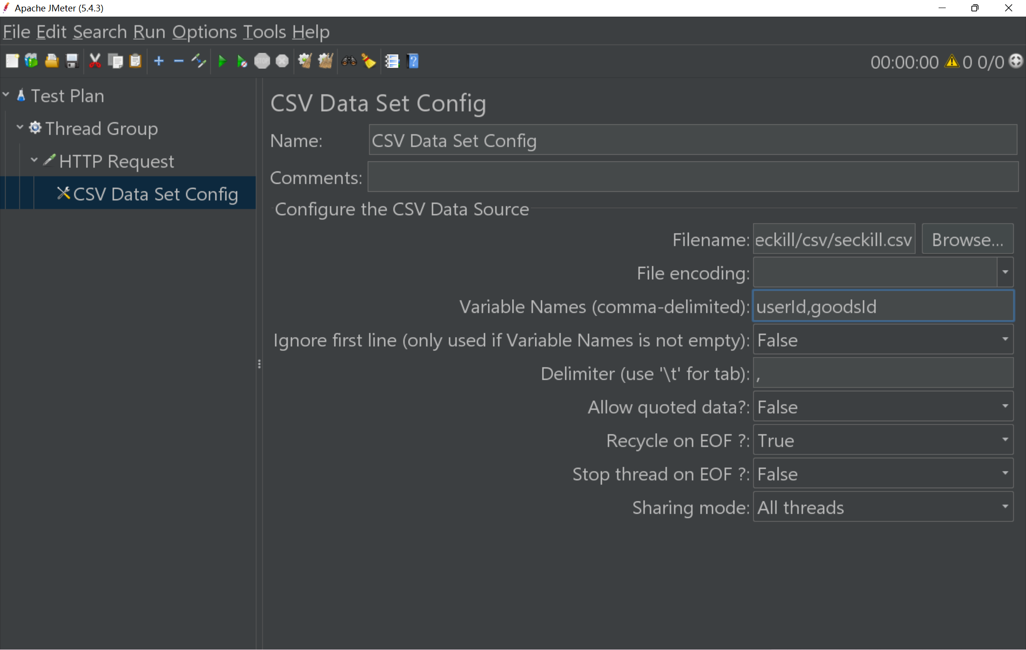Open the Ignore first line dropdown
Screen dimensions: 1026x650
coord(1005,339)
